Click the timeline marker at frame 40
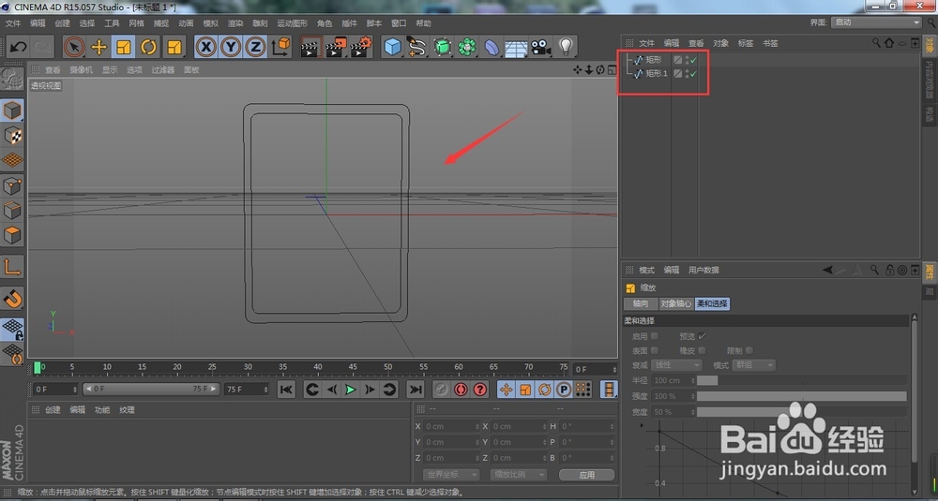This screenshot has width=938, height=501. [x=318, y=367]
